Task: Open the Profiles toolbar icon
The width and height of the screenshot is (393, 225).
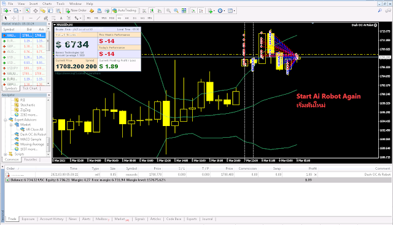Action: (x=16, y=10)
